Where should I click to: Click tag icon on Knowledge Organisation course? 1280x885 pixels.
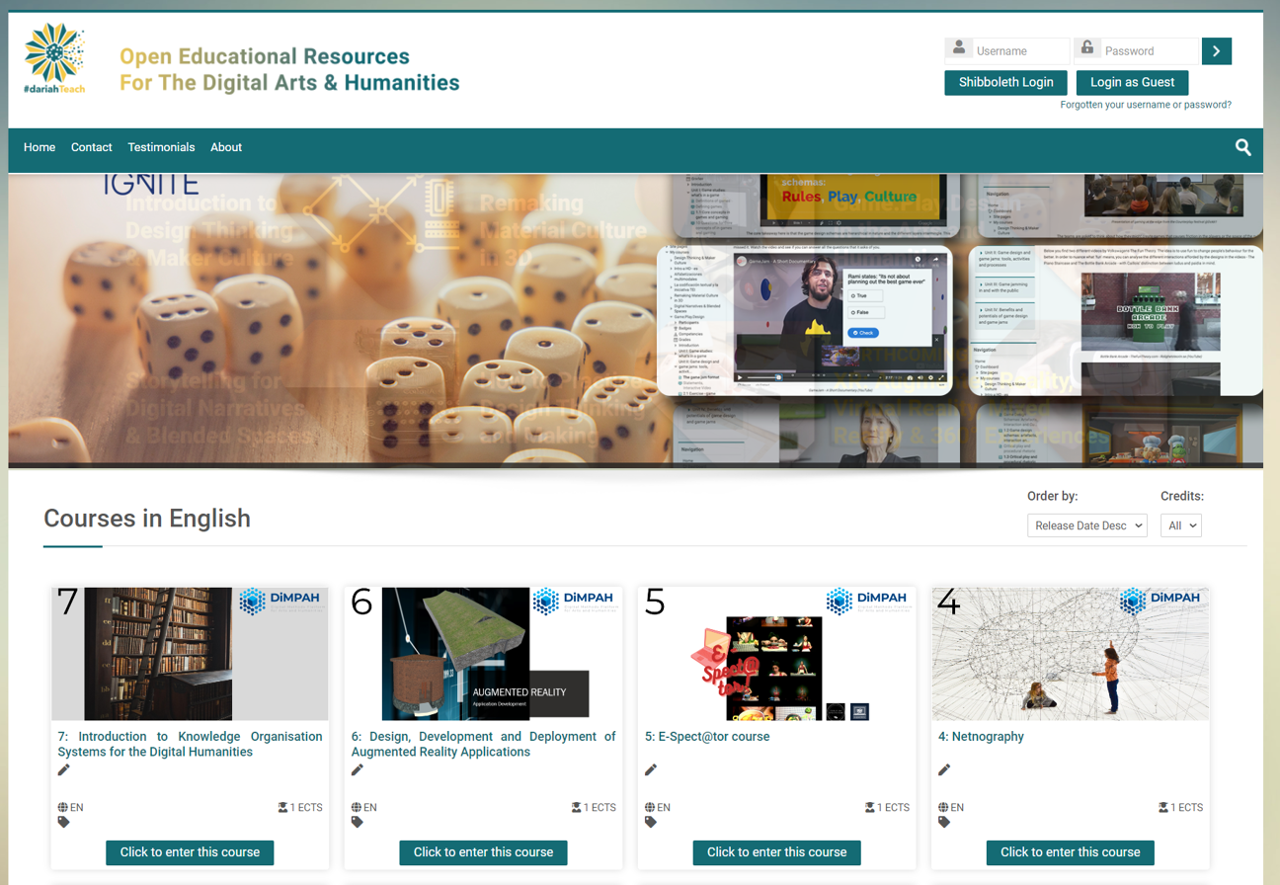click(x=64, y=822)
